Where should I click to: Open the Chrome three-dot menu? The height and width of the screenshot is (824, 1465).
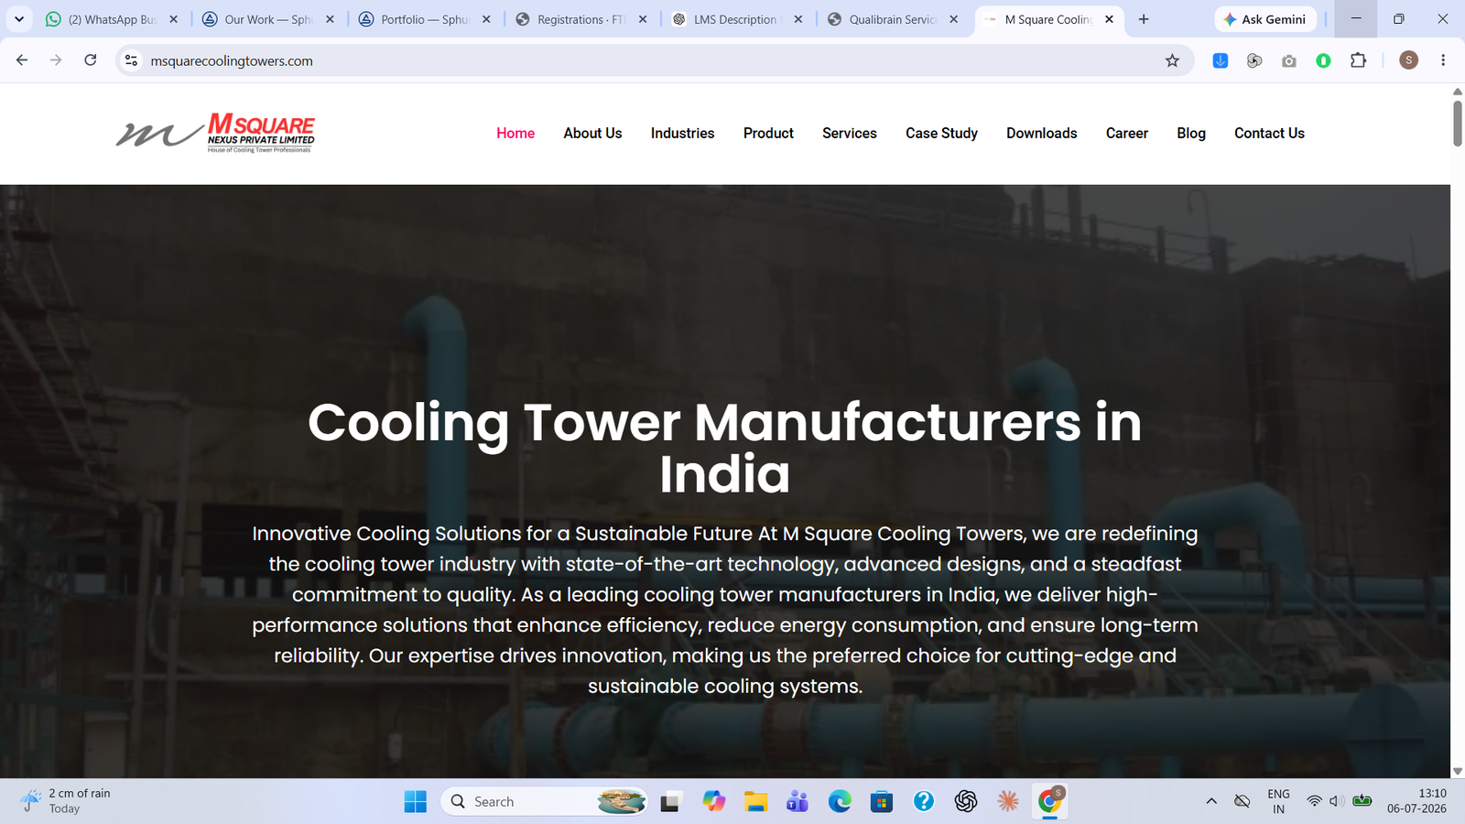pos(1443,60)
